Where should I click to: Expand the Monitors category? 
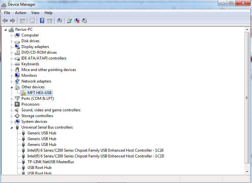tap(12, 76)
